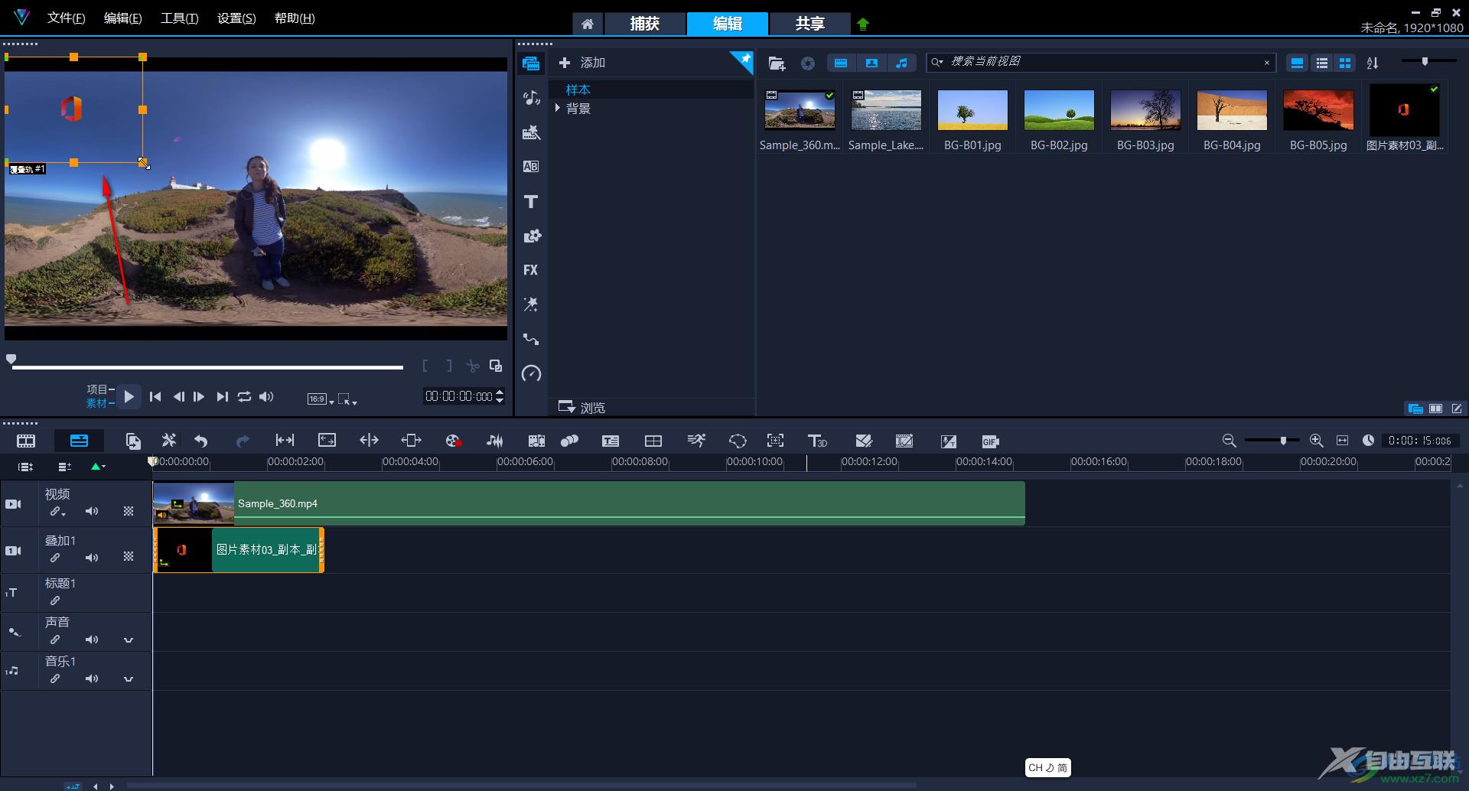Open the 3D Title Editor tool
The height and width of the screenshot is (791, 1469).
pos(817,441)
